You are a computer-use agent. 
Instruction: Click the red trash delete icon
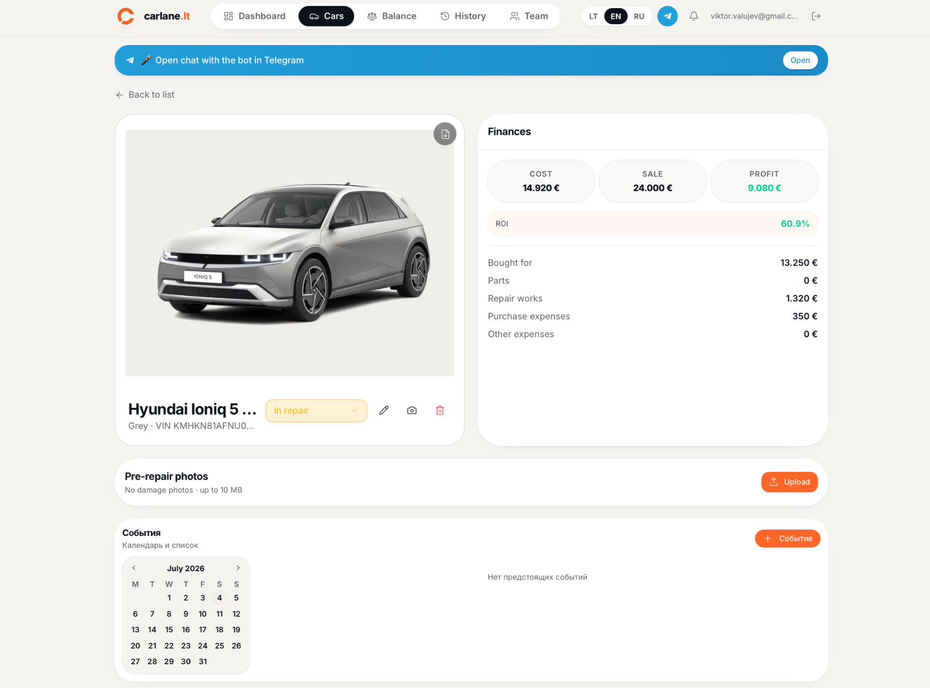[440, 410]
